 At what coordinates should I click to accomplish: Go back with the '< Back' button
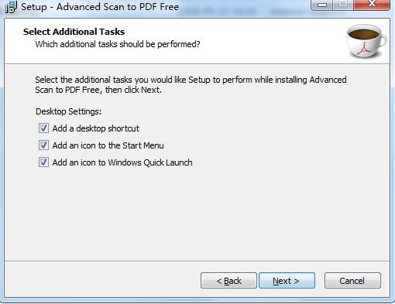(x=228, y=281)
